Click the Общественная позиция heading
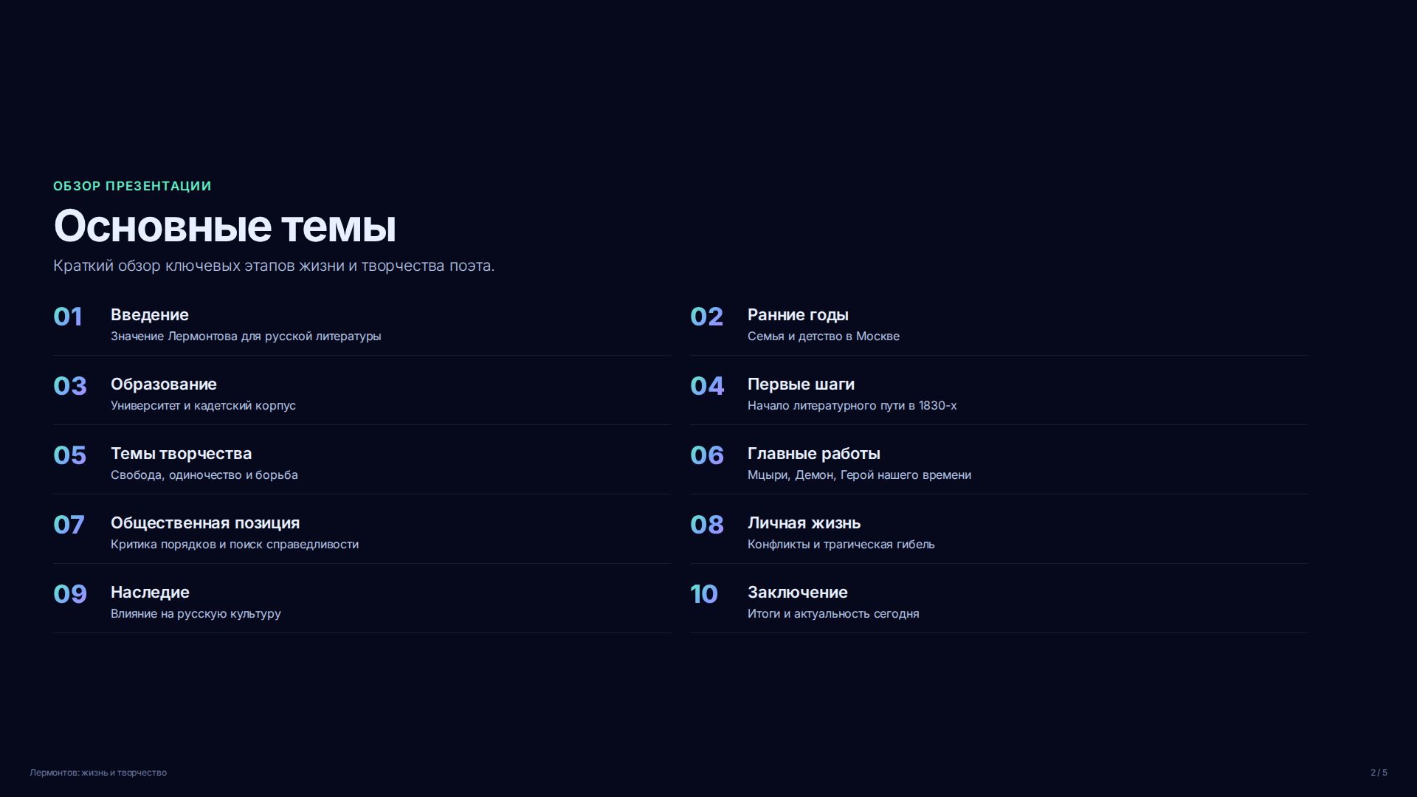 point(205,523)
